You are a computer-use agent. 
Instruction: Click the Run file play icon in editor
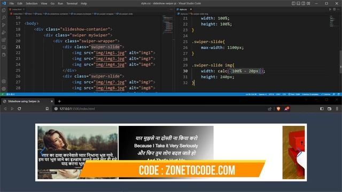click(x=330, y=10)
